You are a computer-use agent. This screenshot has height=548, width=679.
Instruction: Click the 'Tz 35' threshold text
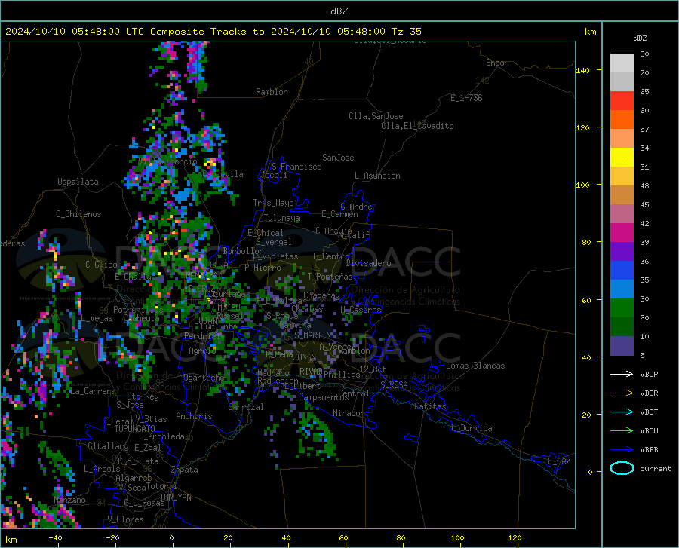[x=407, y=32]
